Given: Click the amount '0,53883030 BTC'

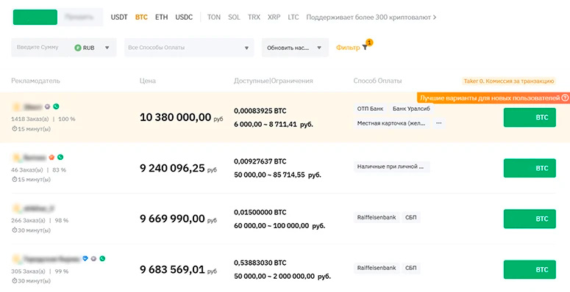Looking at the screenshot, I should pyautogui.click(x=260, y=263).
